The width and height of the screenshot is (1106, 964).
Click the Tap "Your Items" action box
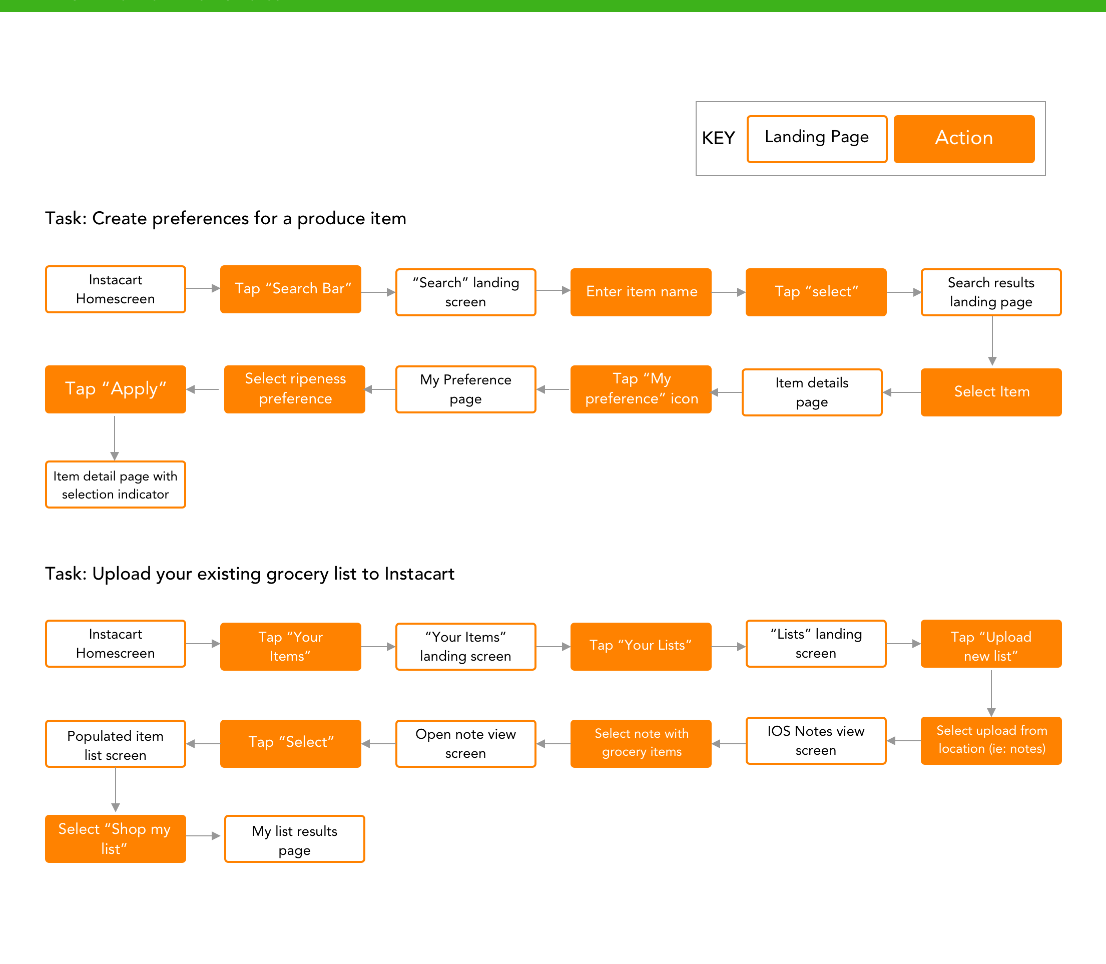pos(290,647)
